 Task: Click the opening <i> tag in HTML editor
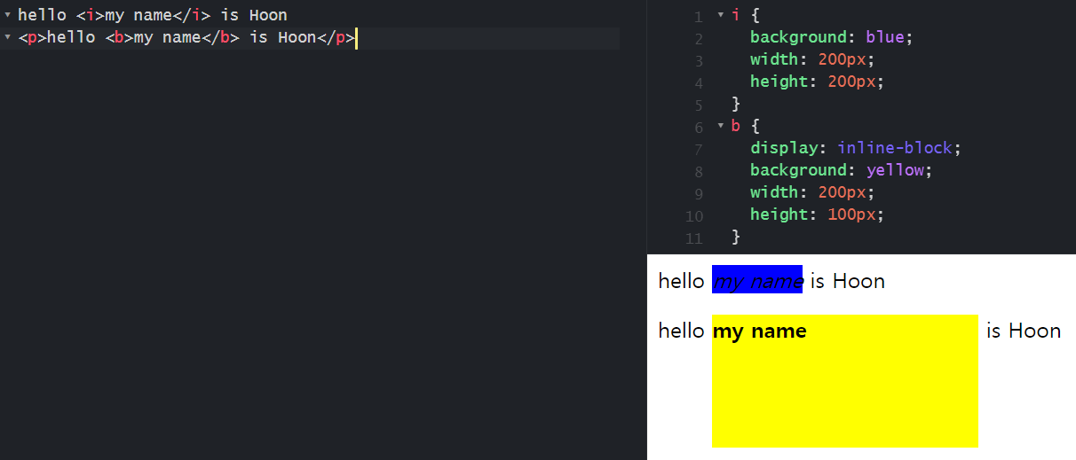pyautogui.click(x=91, y=15)
